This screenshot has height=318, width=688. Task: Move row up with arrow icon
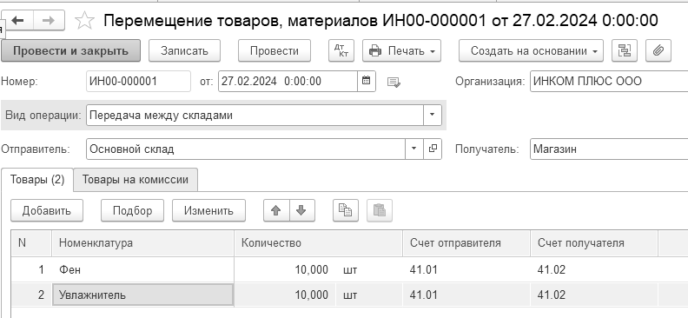coord(276,210)
